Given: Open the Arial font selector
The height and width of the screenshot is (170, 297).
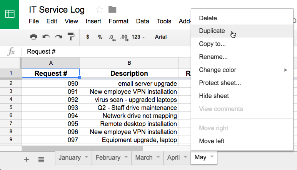Looking at the screenshot, I should point(161,37).
